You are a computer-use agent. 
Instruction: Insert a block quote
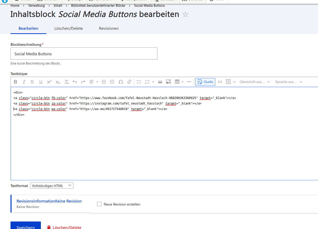click(x=160, y=82)
